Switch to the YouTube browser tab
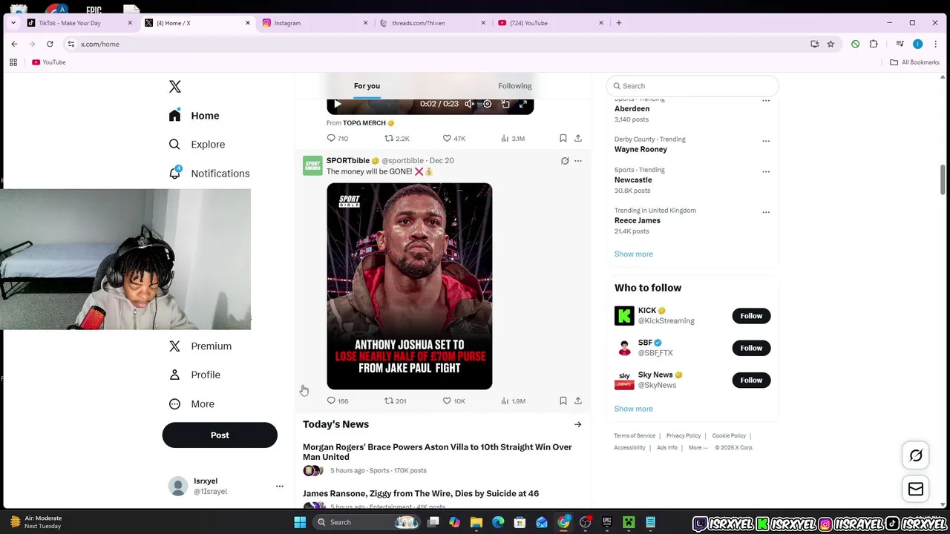 pos(551,23)
